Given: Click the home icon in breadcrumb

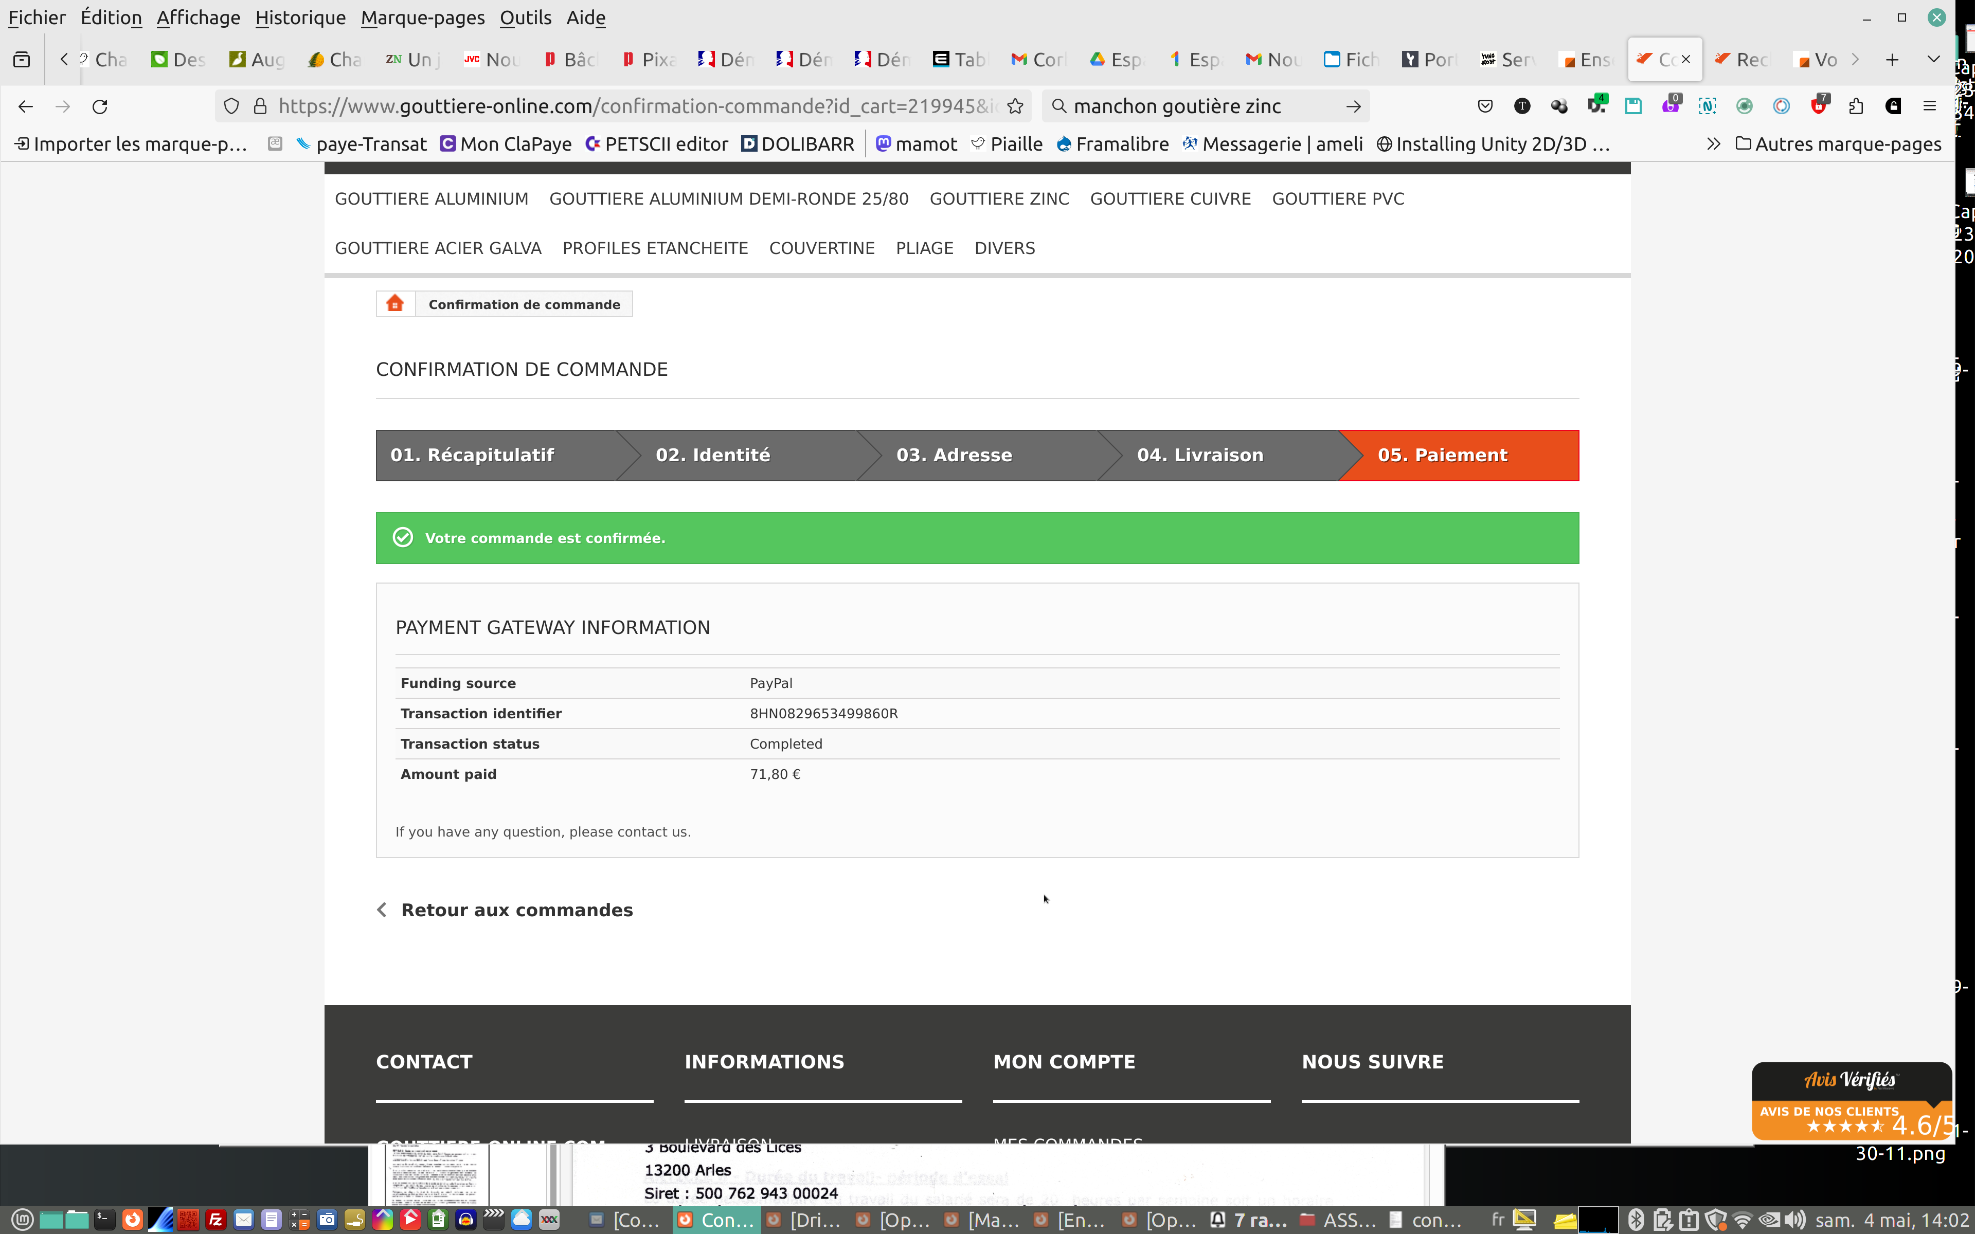Looking at the screenshot, I should pyautogui.click(x=395, y=303).
